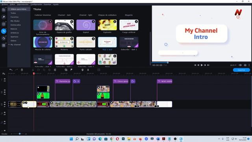Click the Add track icon
Viewport: 252px width, 142px height.
pyautogui.click(x=4, y=74)
